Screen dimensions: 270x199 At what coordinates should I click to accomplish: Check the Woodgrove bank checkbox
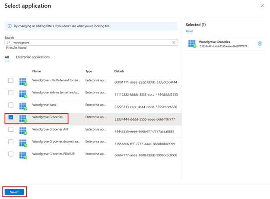point(11,105)
